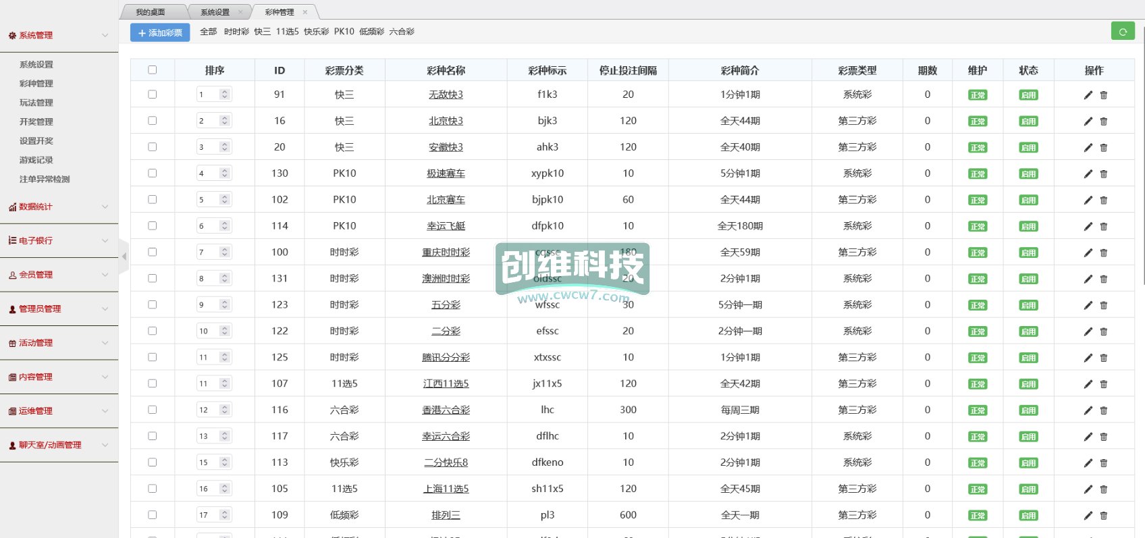Screen dimensions: 1145x538
Task: Delete the 安徽快3 row via trash icon
Action: (x=1104, y=148)
